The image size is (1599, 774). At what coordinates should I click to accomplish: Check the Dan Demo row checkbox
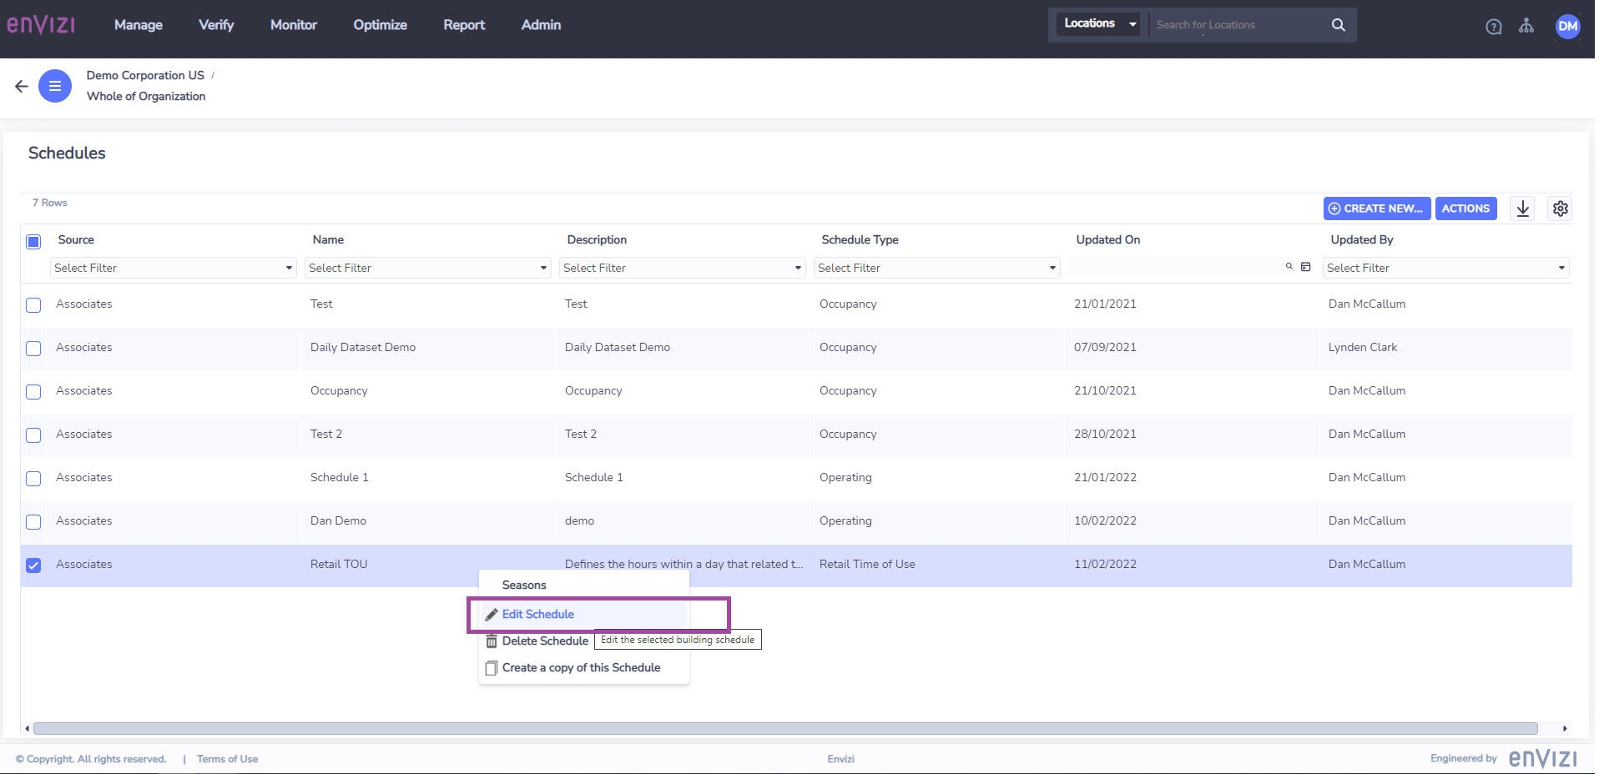[x=33, y=522]
